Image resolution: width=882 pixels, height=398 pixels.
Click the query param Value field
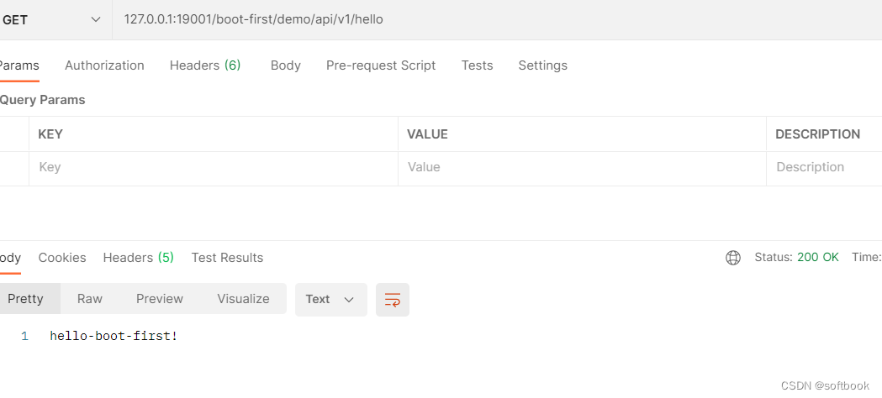580,168
